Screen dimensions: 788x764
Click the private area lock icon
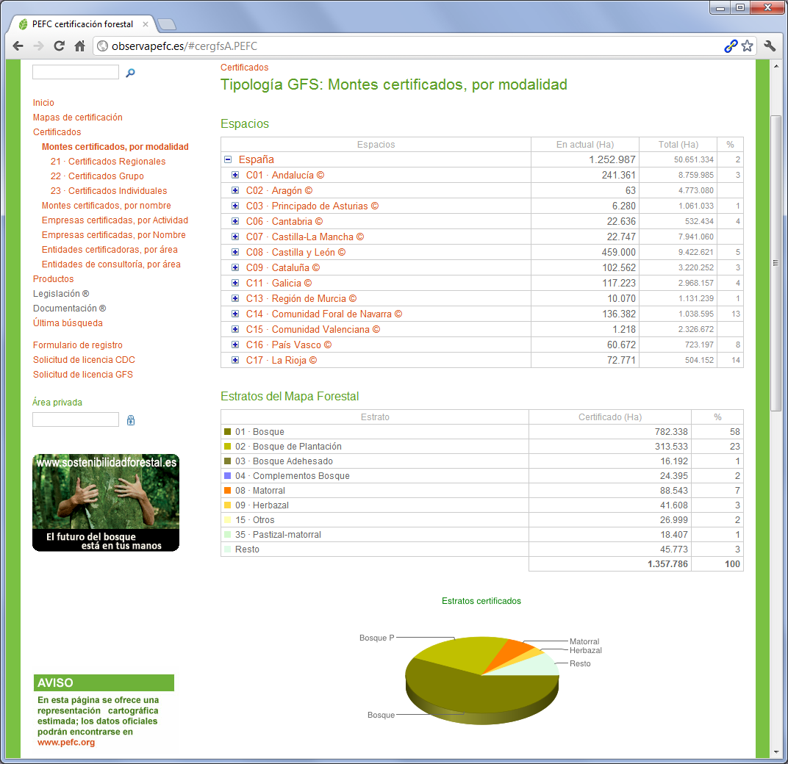pos(131,420)
